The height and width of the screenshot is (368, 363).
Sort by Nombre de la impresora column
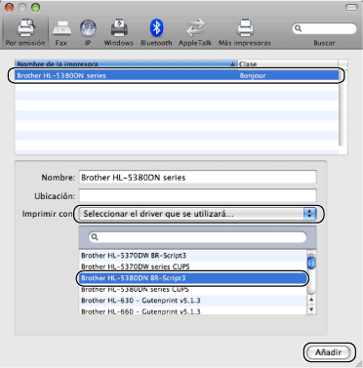pos(126,63)
